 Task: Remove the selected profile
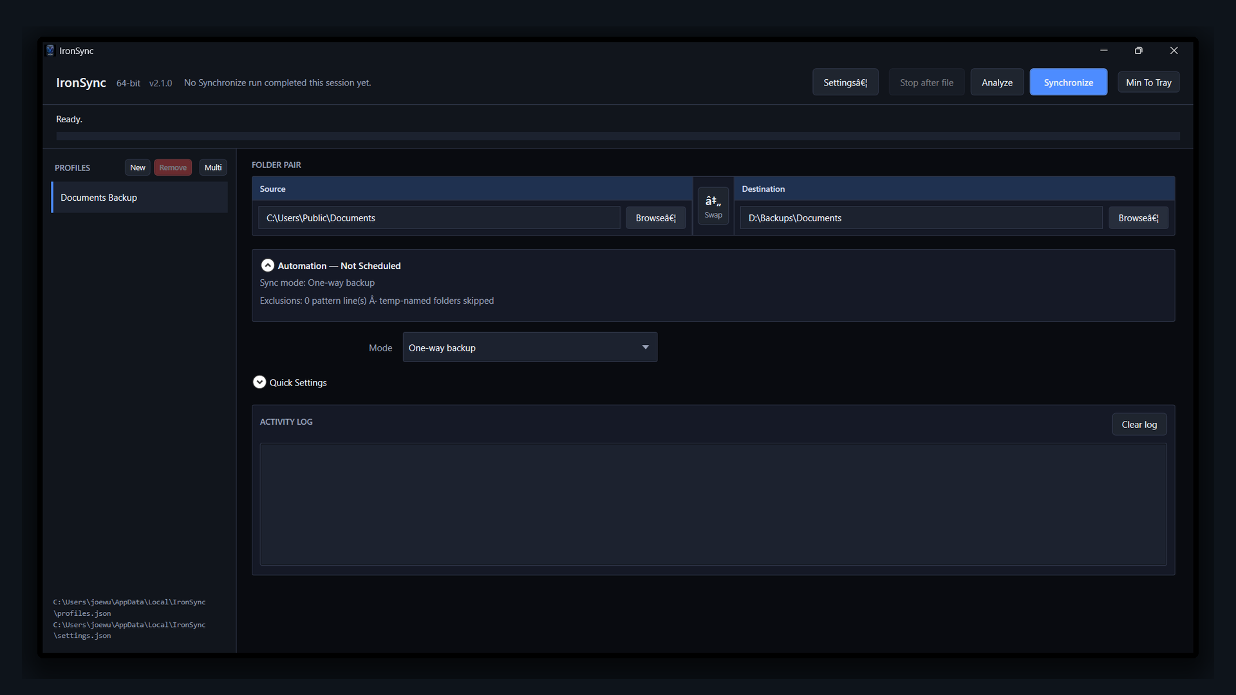[x=173, y=167]
